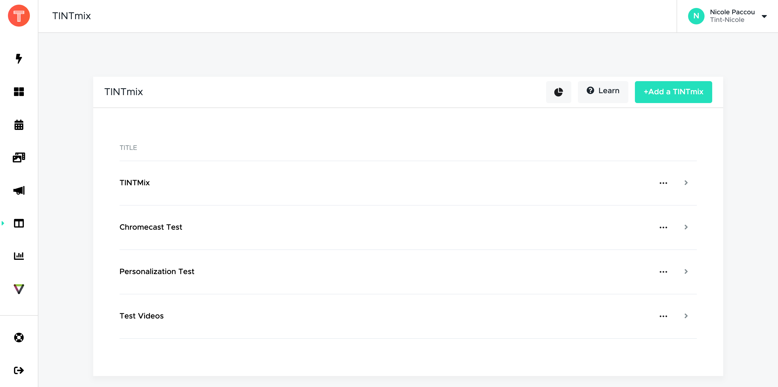Open the image gallery icon in sidebar
The width and height of the screenshot is (778, 387).
pos(19,157)
